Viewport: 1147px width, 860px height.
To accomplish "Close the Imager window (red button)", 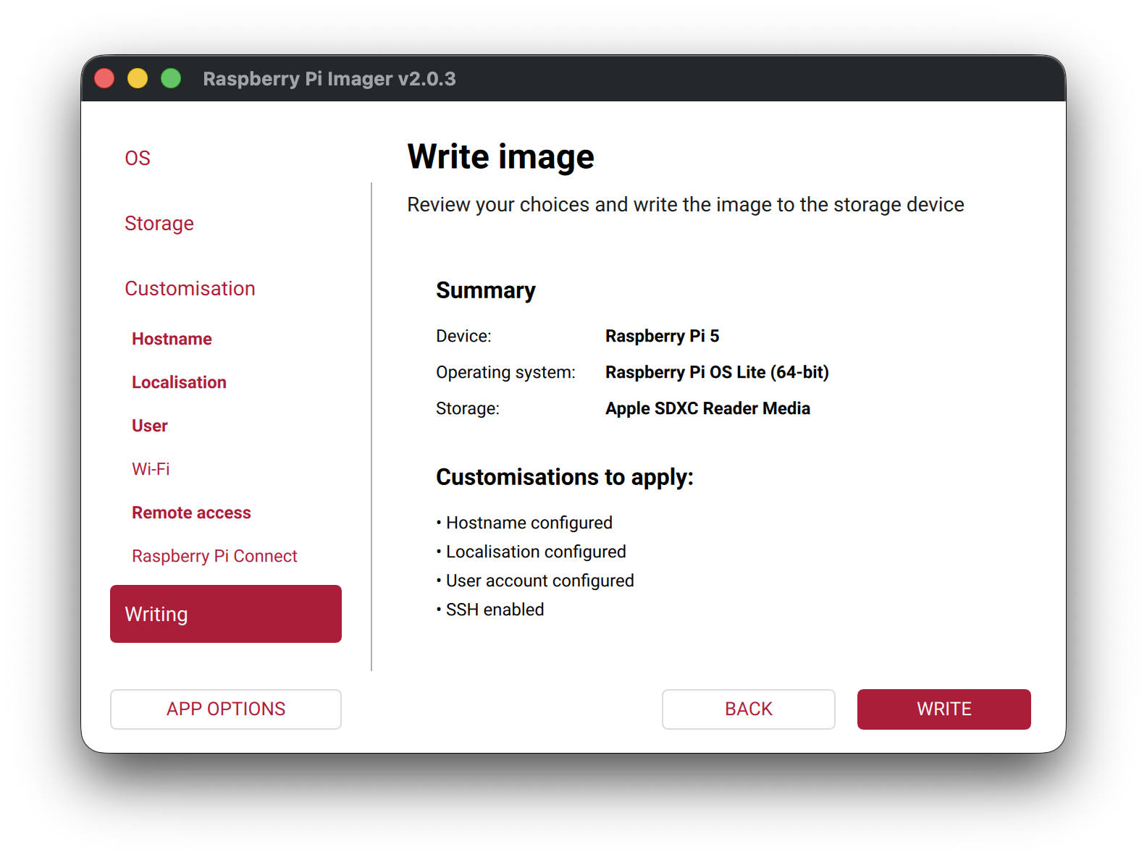I will click(104, 78).
